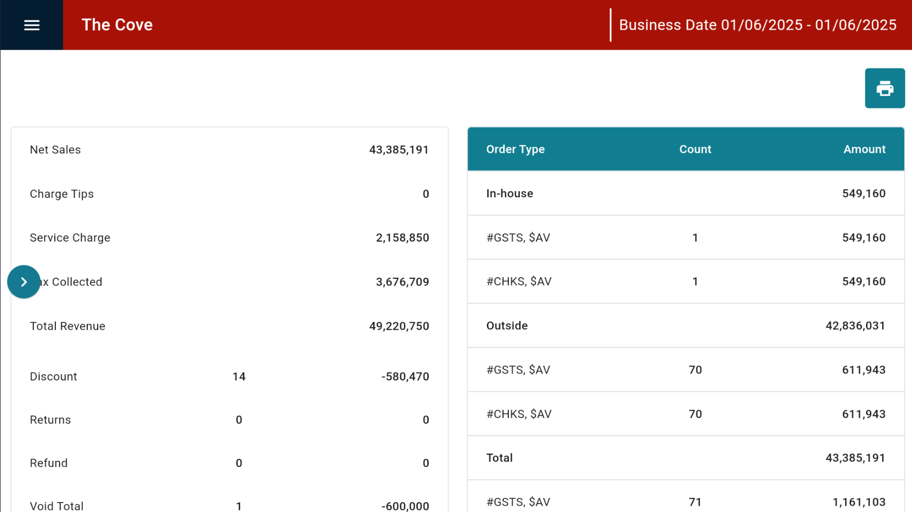Viewport: 912px width, 512px height.
Task: Click The Cove title in header
Action: click(117, 25)
